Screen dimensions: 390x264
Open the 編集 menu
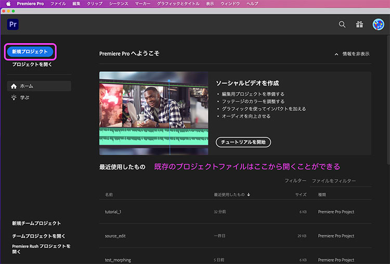[76, 4]
